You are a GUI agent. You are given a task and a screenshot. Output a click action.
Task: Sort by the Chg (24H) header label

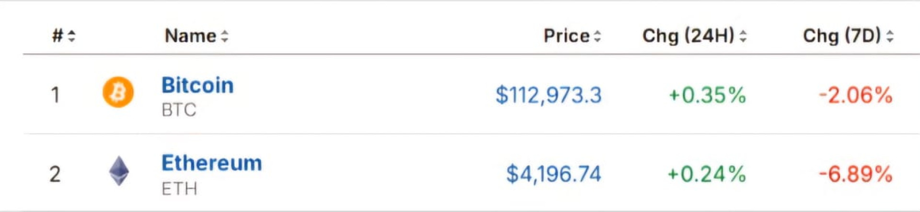point(688,36)
